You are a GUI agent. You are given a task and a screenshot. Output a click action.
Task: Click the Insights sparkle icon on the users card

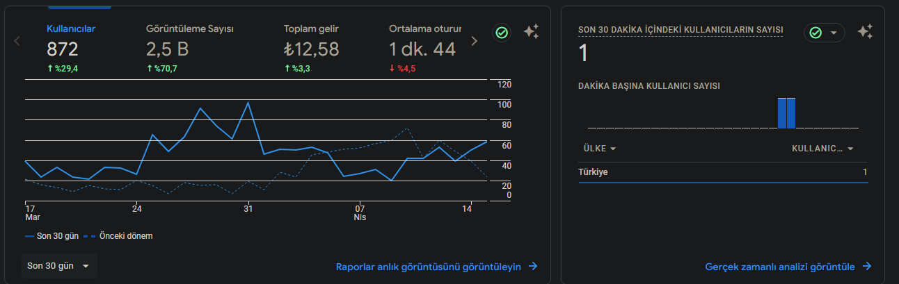pyautogui.click(x=531, y=32)
